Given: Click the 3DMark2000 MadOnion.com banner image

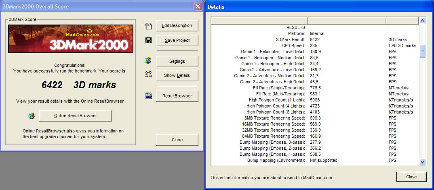Looking at the screenshot, I should [71, 39].
